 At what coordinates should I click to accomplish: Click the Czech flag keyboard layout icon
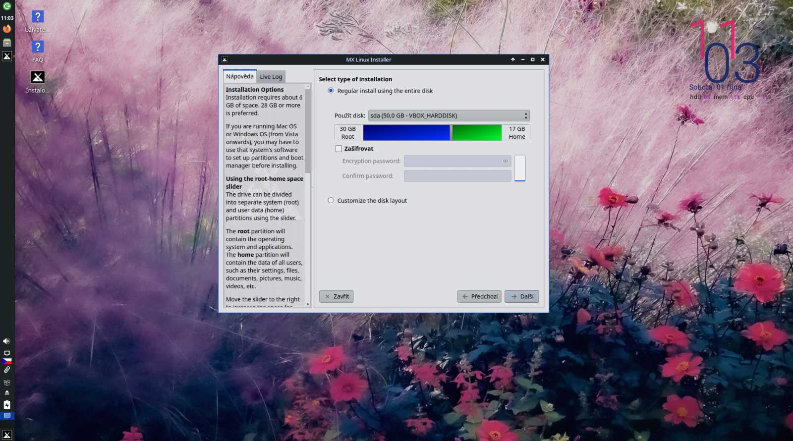[x=7, y=361]
